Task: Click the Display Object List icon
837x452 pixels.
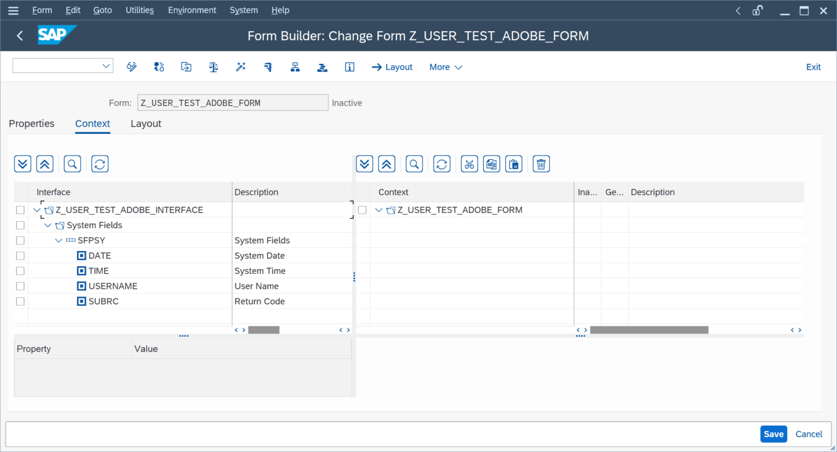Action: 322,67
